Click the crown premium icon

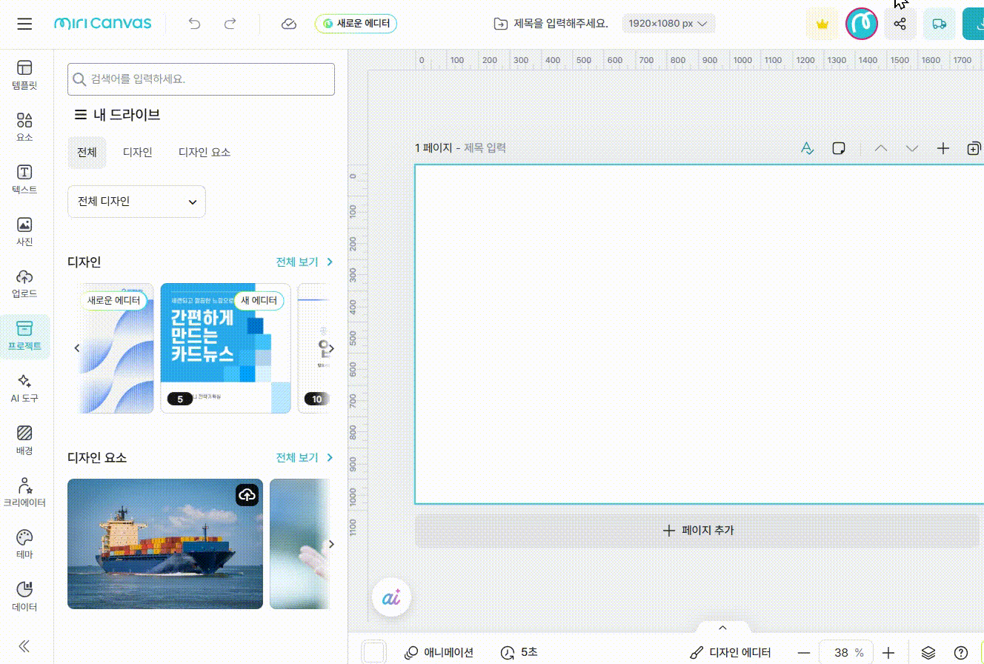(822, 24)
